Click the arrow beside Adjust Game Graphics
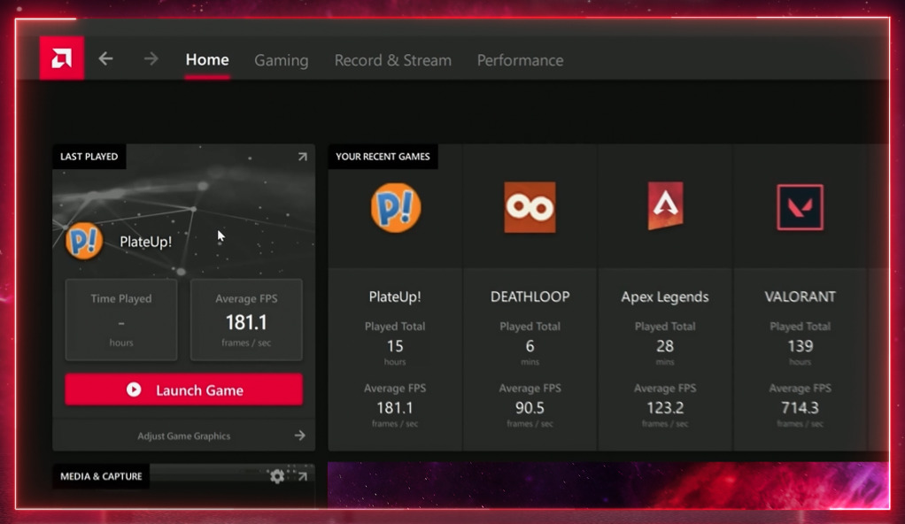 click(x=299, y=435)
